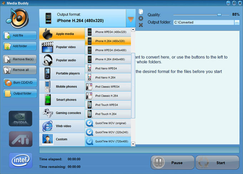Click the format list scrollbar thumb
Screen dimensions: 243x174
click(133, 85)
